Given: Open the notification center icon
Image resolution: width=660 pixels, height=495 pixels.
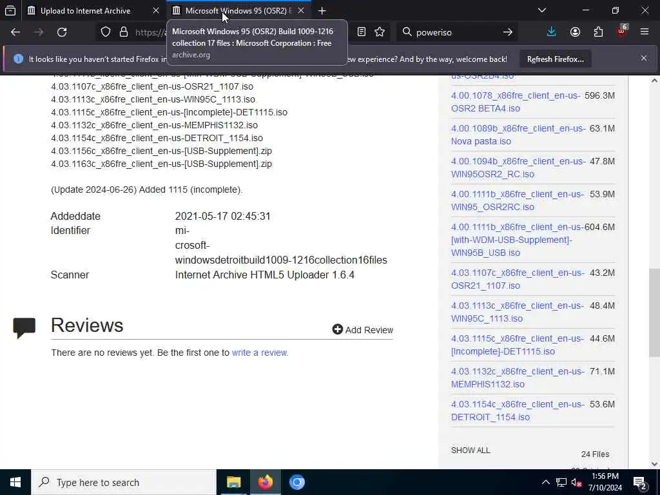Looking at the screenshot, I should point(640,482).
